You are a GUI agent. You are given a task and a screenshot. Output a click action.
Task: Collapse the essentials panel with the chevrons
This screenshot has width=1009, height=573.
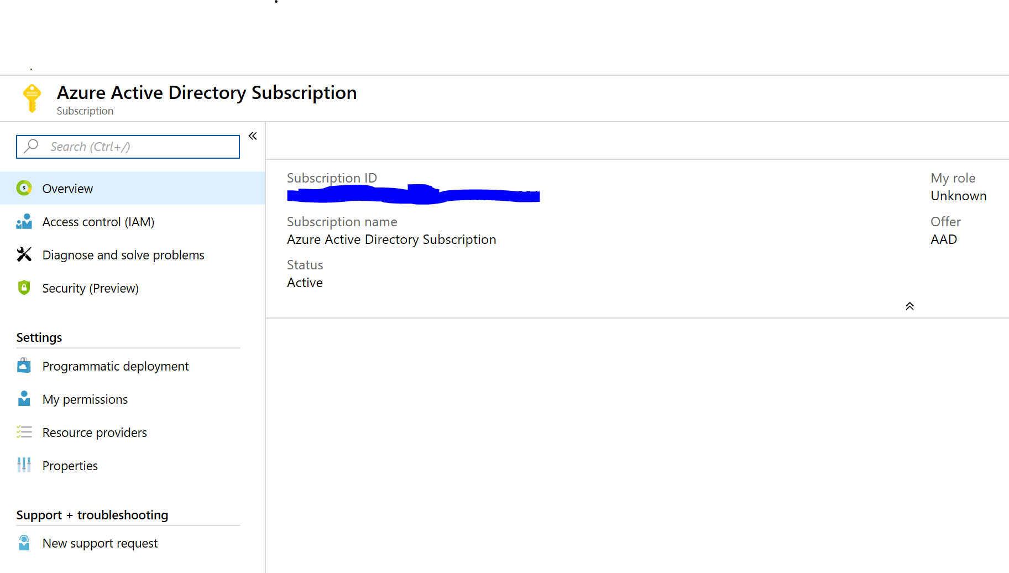909,305
